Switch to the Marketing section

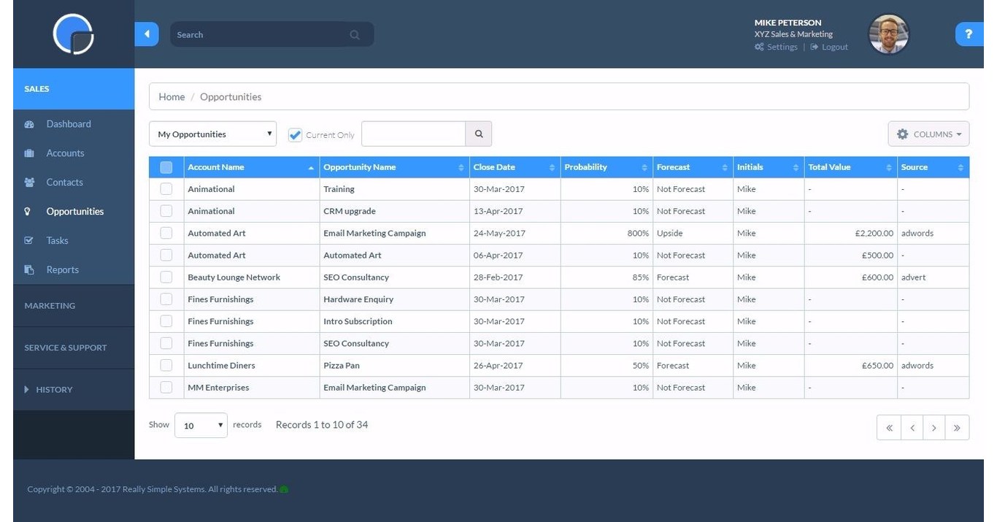50,305
